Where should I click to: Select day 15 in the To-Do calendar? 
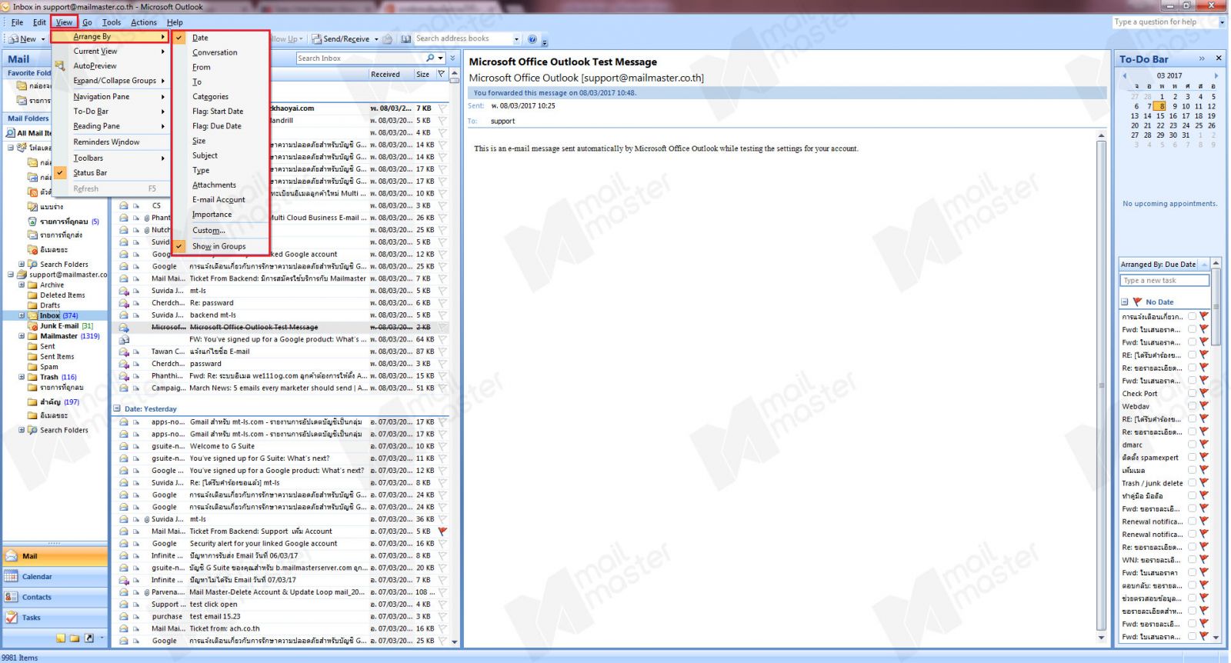[1160, 115]
